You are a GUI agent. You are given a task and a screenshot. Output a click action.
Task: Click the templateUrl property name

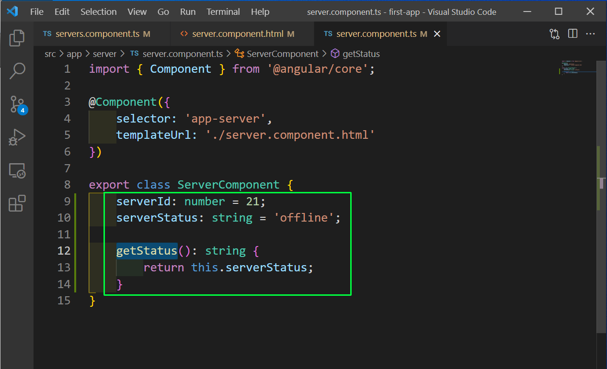[x=154, y=135]
